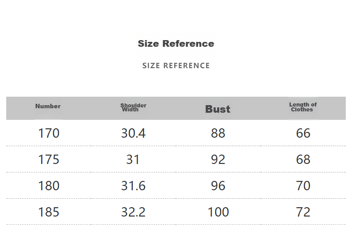Select the Number column header
The image size is (352, 225).
pyautogui.click(x=48, y=106)
